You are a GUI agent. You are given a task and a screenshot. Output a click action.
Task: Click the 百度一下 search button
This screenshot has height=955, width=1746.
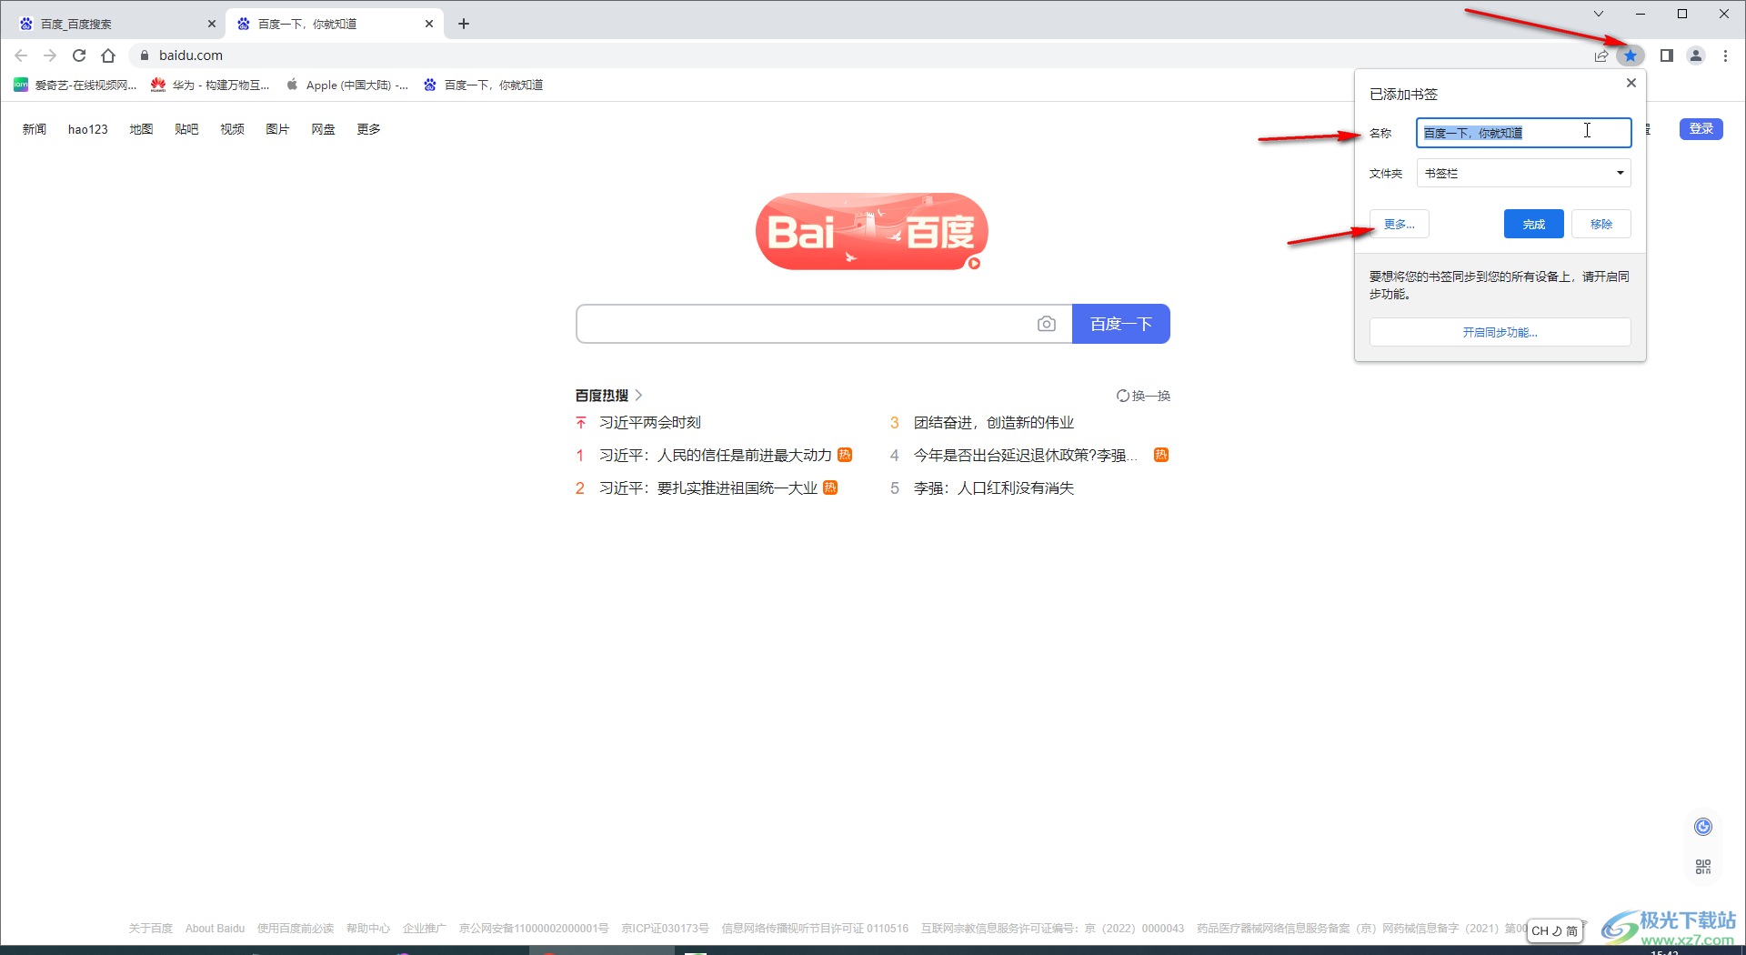click(1120, 324)
